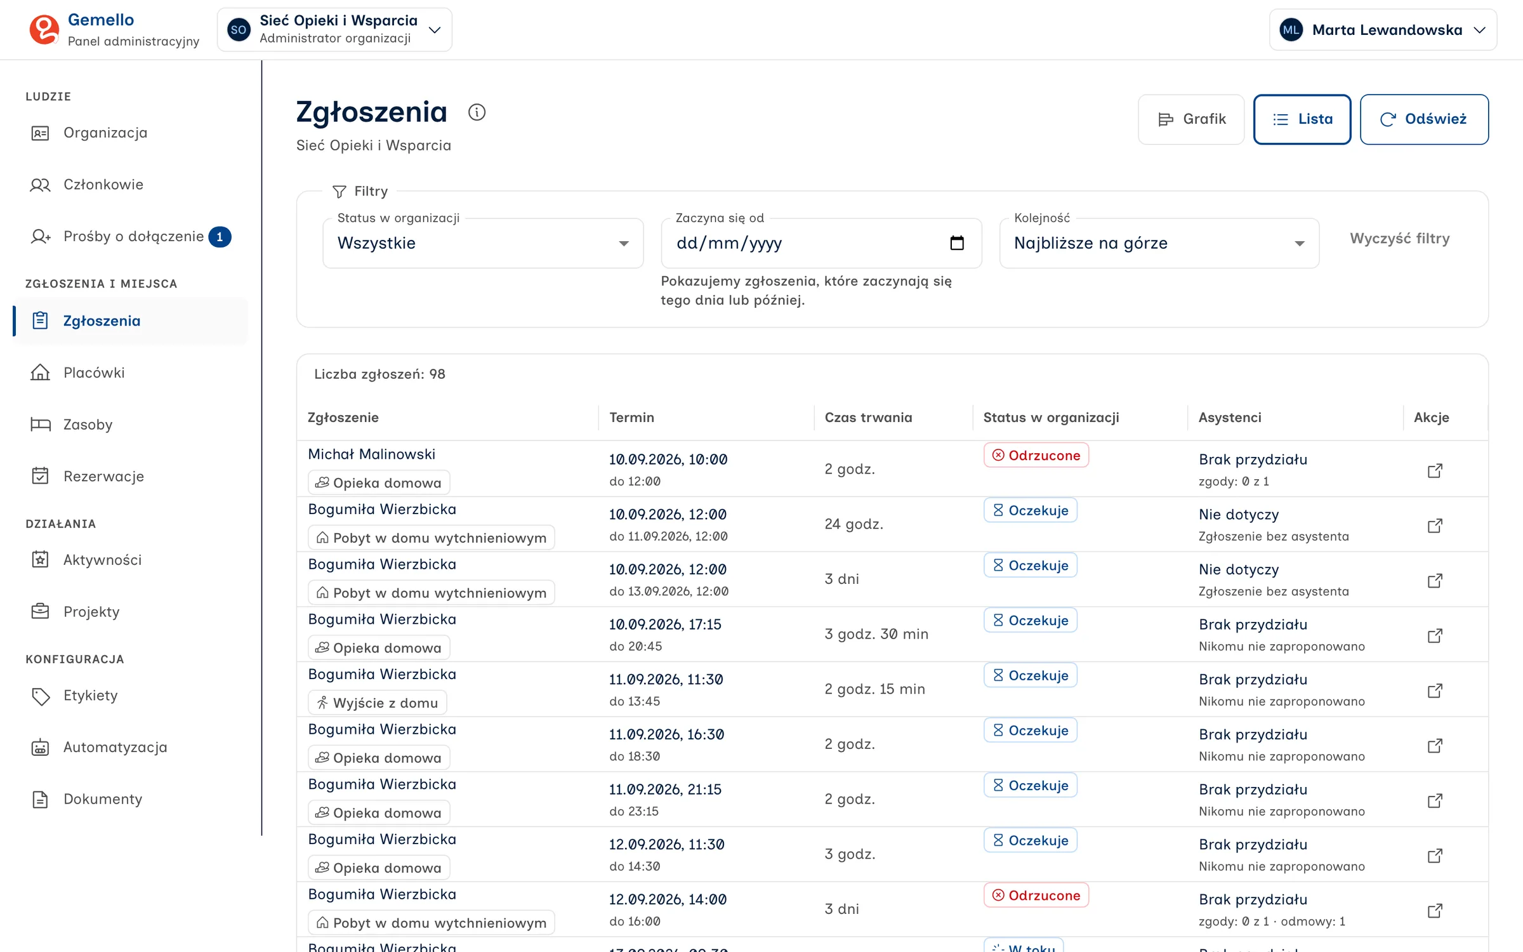The image size is (1523, 952).
Task: Switch to Lista view
Action: (x=1302, y=119)
